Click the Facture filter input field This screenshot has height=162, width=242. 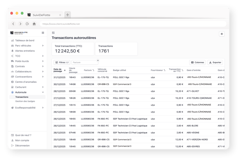[x=84, y=63]
